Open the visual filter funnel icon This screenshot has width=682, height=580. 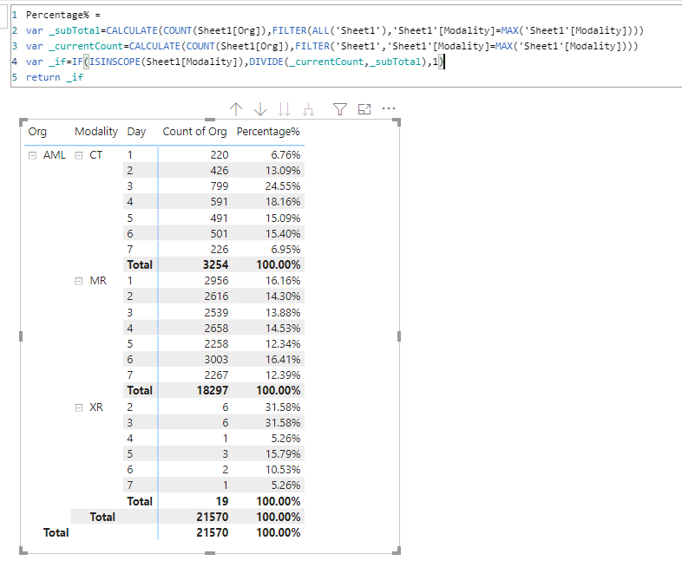(x=340, y=109)
